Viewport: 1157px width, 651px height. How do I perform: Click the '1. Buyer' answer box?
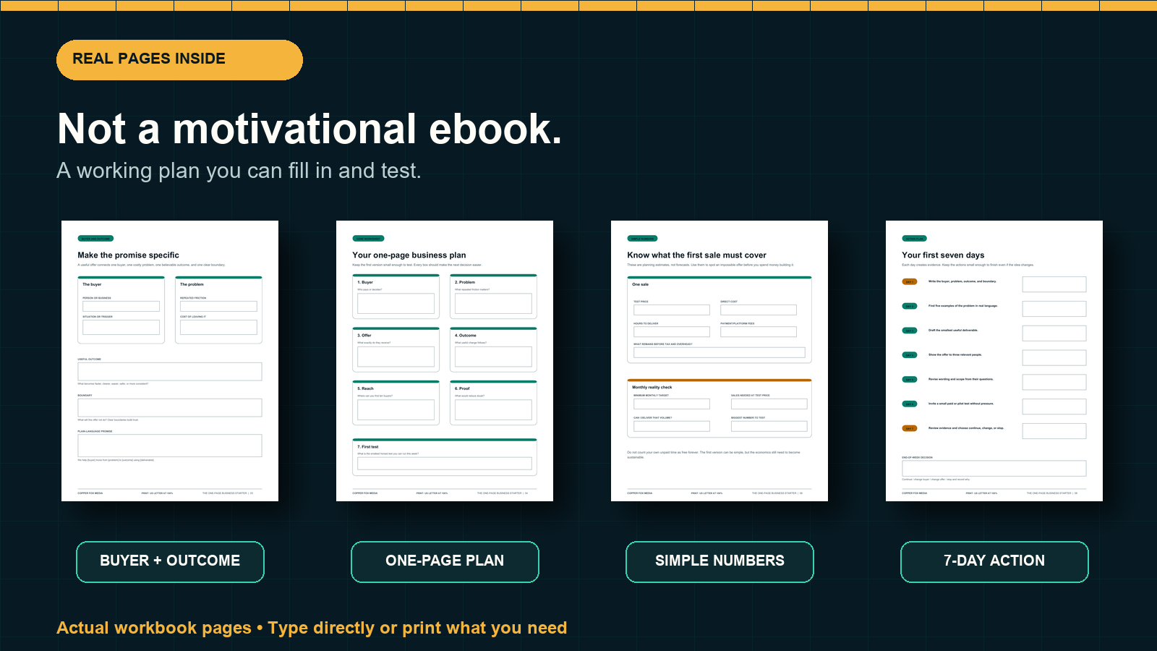[x=396, y=303]
